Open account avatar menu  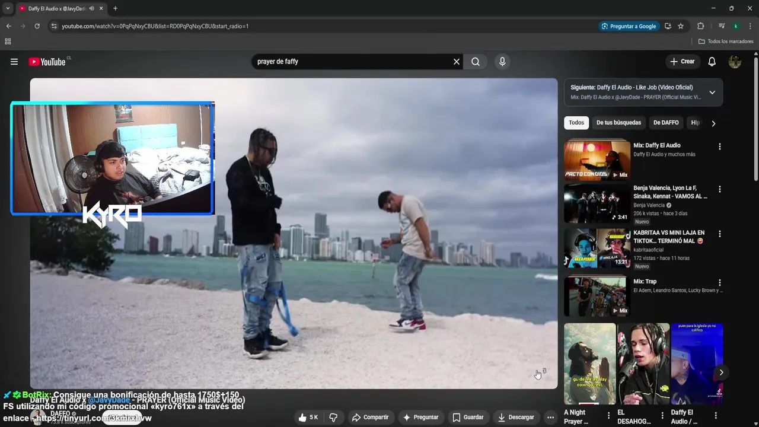[735, 62]
